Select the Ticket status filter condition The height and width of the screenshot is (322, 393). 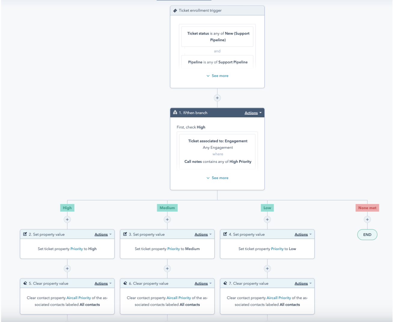[217, 37]
